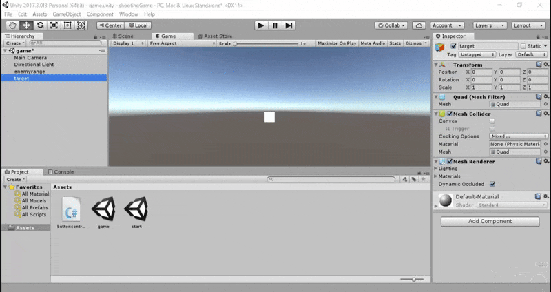Select the combined Transform tool
Viewport: 551px width, 292px height.
(x=81, y=25)
